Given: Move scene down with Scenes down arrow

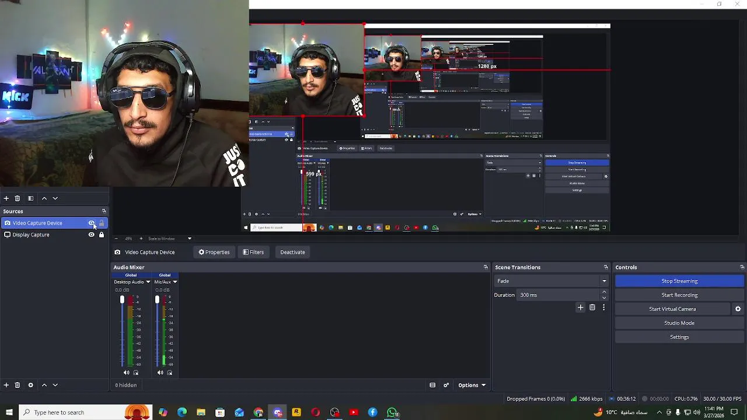Looking at the screenshot, I should (55, 198).
